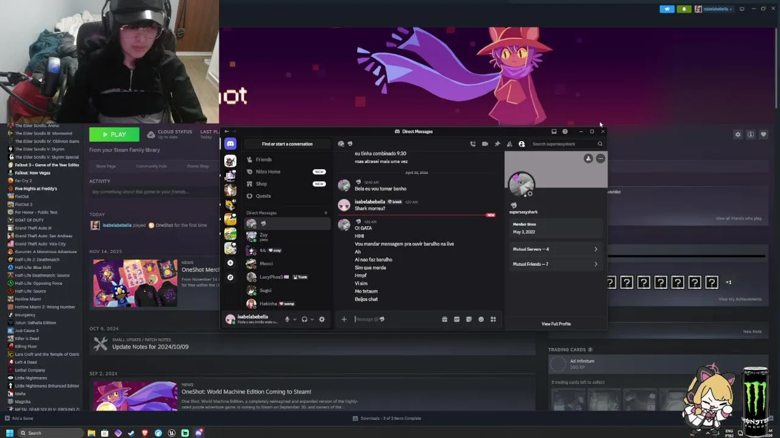Expand Mutual Friends — 7 row
Screen dimensions: 780x438
(x=555, y=264)
